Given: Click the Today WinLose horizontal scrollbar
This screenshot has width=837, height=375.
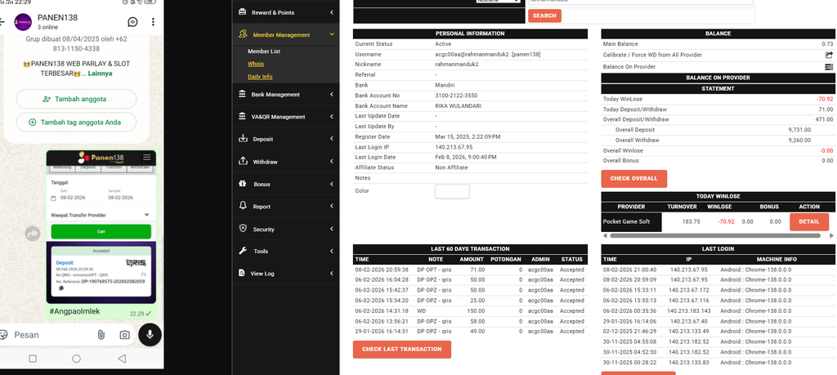Looking at the screenshot, I should coord(715,235).
